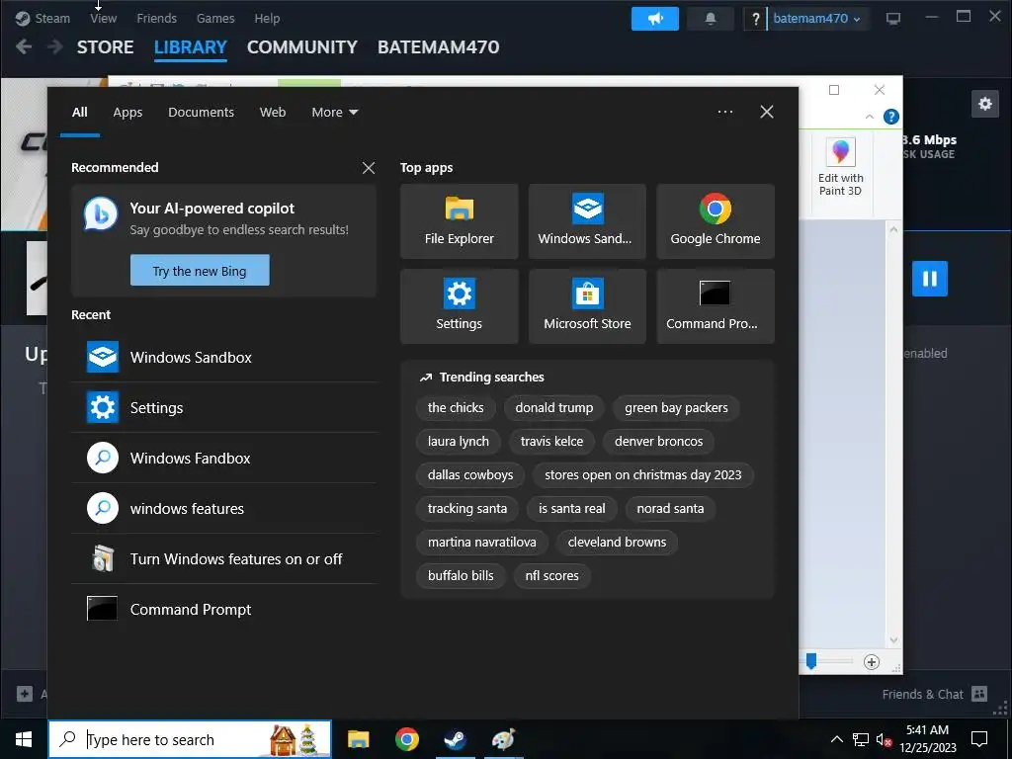Select recent search Windows Fandbox

pyautogui.click(x=224, y=459)
